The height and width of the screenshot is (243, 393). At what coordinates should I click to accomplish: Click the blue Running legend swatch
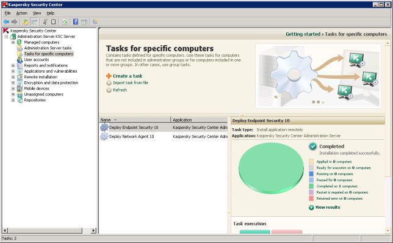pyautogui.click(x=311, y=174)
